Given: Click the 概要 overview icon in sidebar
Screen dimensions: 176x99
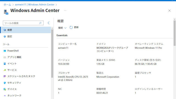Looking at the screenshot, I should click(5, 30).
